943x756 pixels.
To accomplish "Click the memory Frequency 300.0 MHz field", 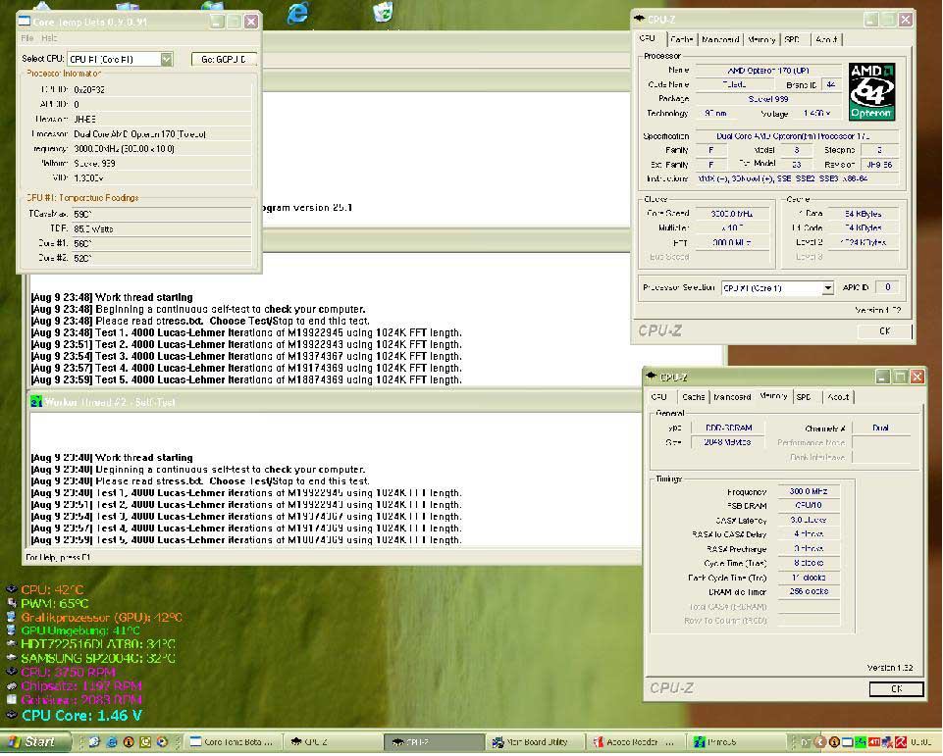I will pyautogui.click(x=809, y=491).
